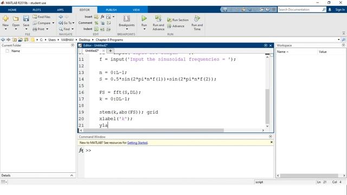Select the EDITOR tab
Image resolution: width=347 pixels, height=195 pixels.
click(x=85, y=10)
